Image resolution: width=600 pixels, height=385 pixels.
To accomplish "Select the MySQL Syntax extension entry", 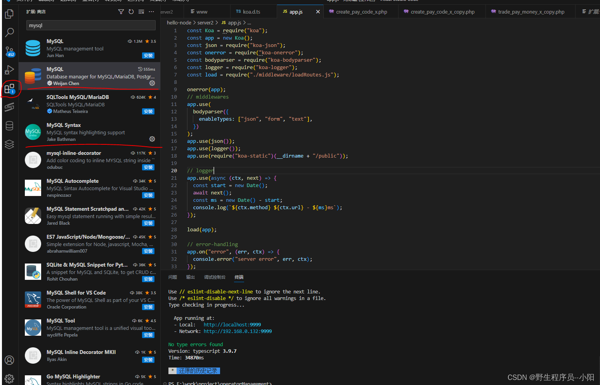I will [x=89, y=132].
